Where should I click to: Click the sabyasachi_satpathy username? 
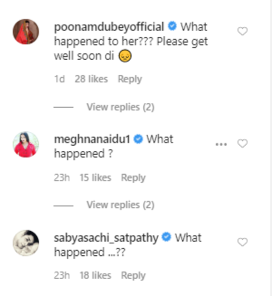(106, 238)
